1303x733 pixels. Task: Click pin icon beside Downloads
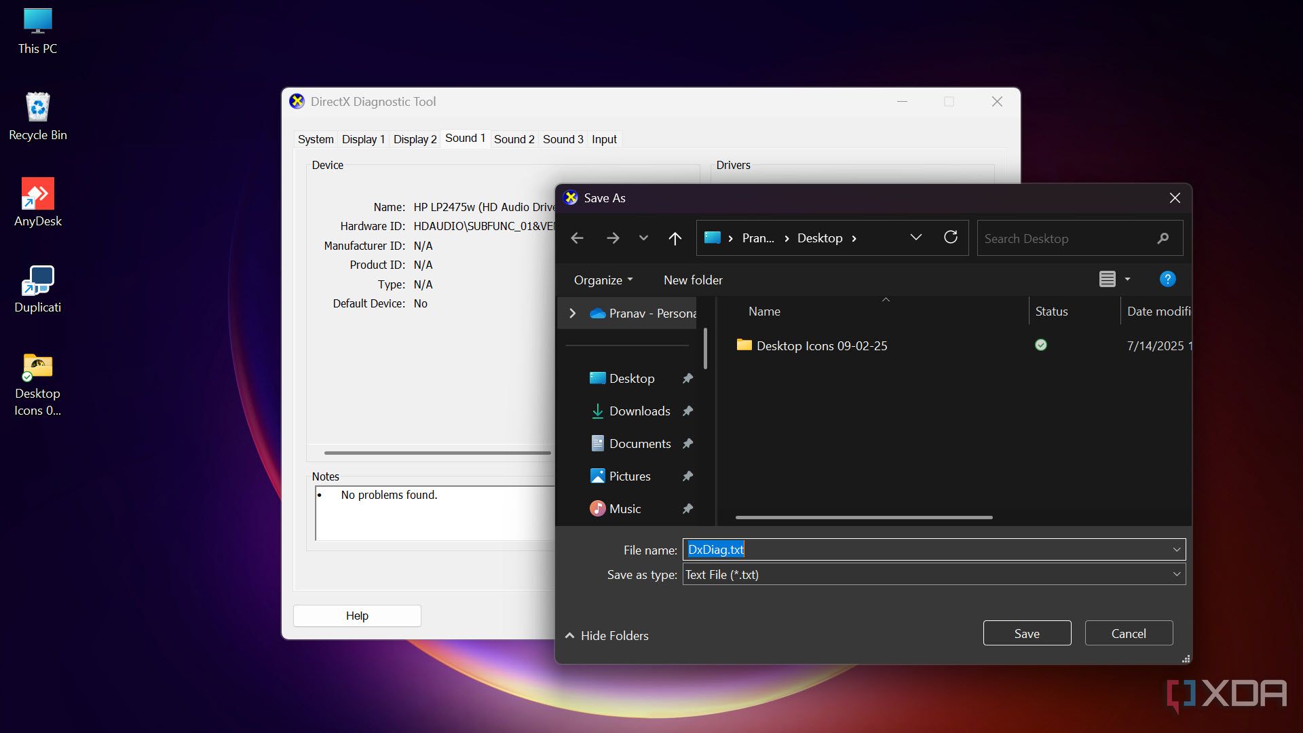click(x=687, y=411)
